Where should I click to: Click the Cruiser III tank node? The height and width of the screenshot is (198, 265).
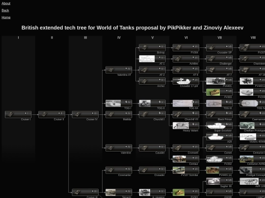85,193
